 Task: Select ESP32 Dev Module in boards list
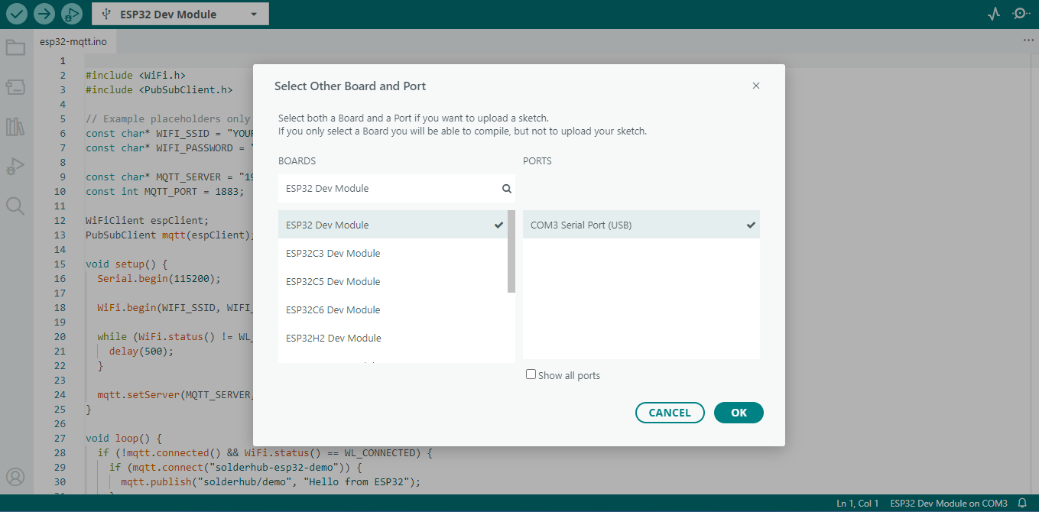(393, 225)
